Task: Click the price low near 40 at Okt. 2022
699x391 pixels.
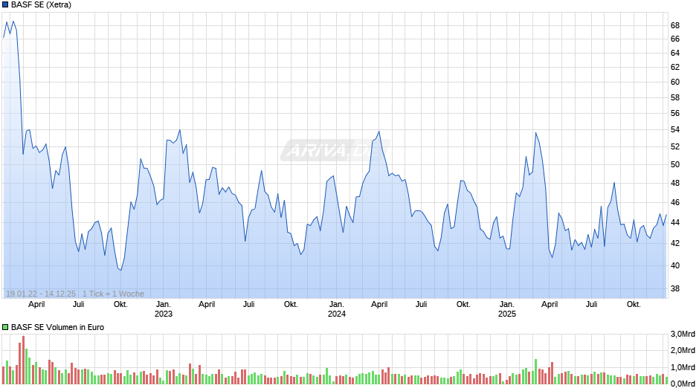Action: [120, 270]
